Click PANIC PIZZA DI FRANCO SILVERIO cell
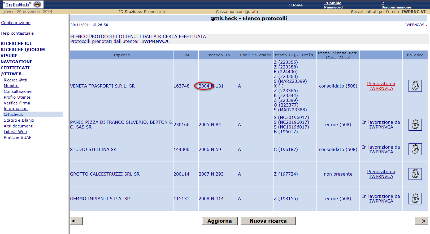 [x=121, y=125]
